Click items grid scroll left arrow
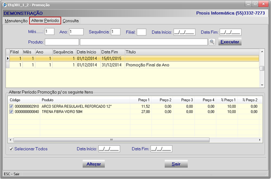The width and height of the screenshot is (271, 179). point(10,140)
